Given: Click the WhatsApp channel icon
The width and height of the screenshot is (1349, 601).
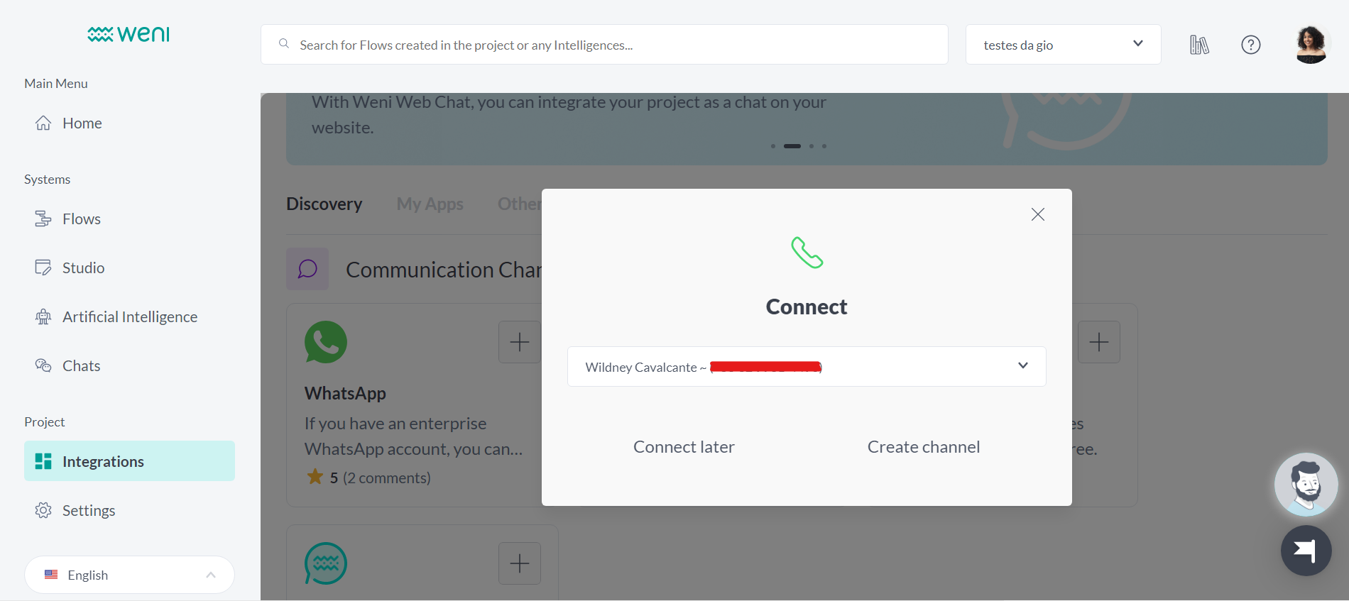Looking at the screenshot, I should coord(325,341).
